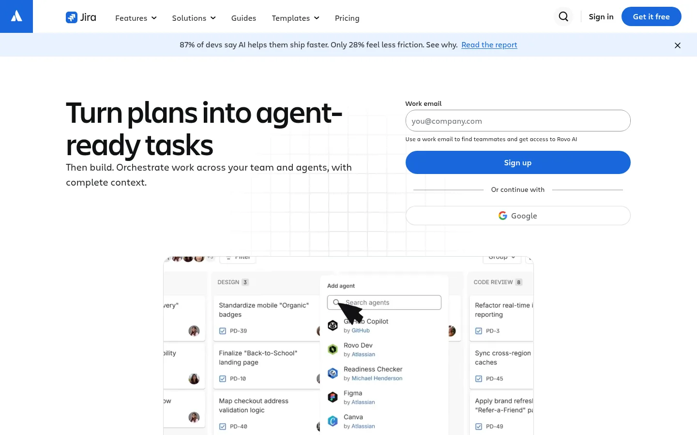Click the blue Sign up button

tap(518, 162)
